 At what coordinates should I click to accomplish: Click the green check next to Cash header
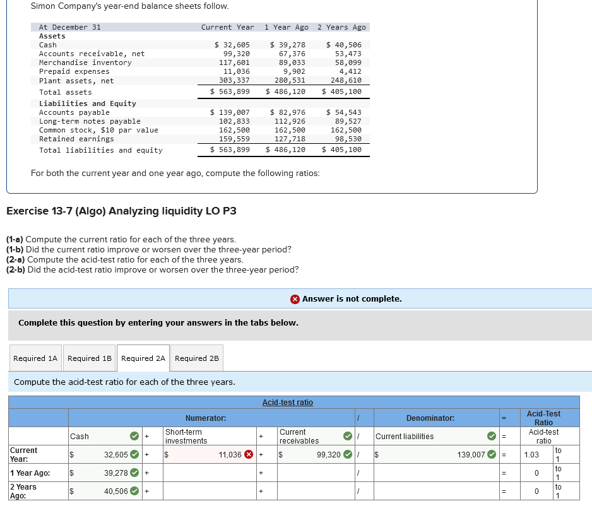tap(134, 436)
